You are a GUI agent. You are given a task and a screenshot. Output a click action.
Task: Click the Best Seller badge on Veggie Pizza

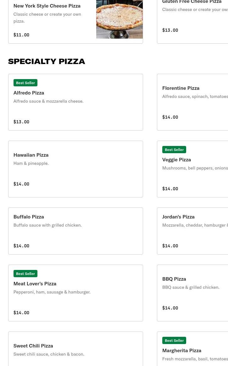click(x=174, y=150)
